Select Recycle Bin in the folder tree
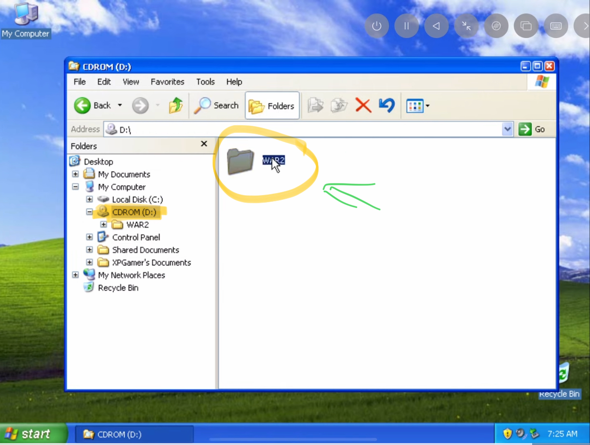 click(118, 288)
